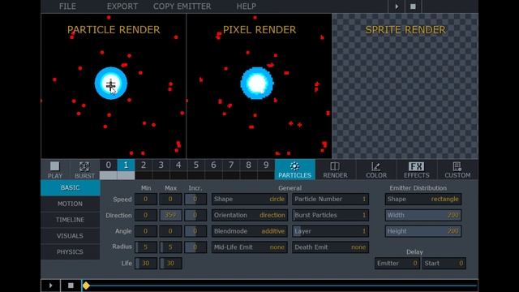
Task: Click the Radius Incr. field
Action: (195, 247)
